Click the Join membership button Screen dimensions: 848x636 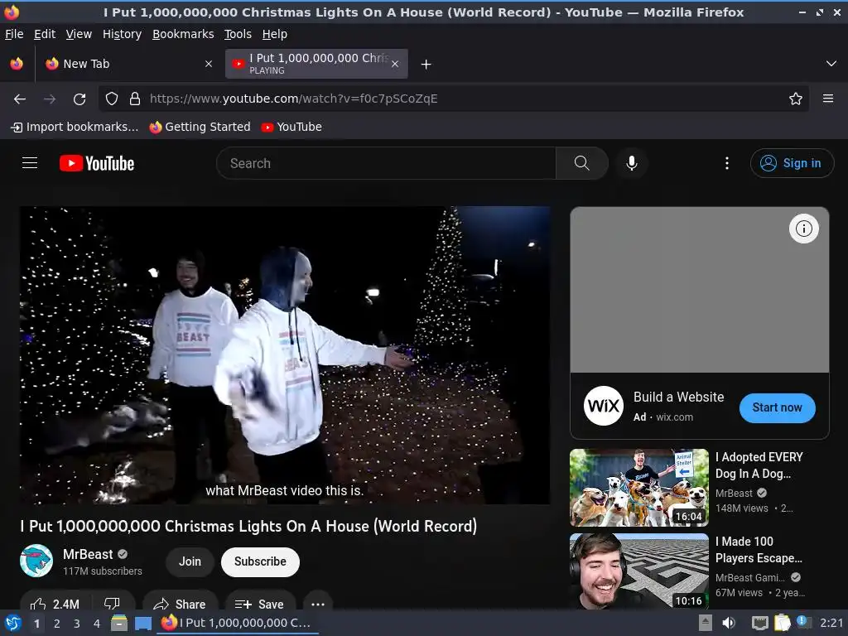[x=190, y=562]
